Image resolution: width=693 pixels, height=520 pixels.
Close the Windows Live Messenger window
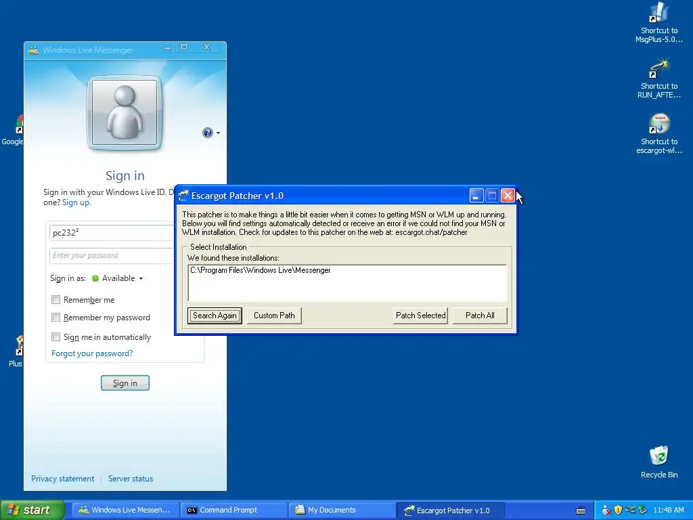[x=206, y=47]
